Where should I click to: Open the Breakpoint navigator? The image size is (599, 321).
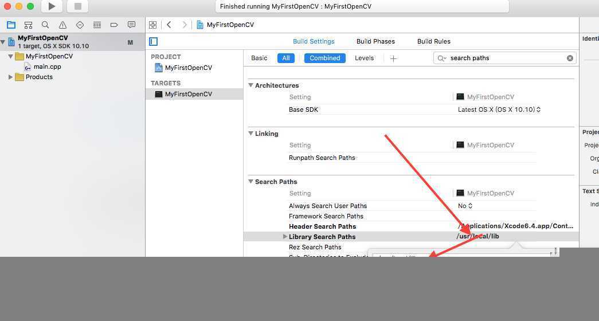(114, 25)
